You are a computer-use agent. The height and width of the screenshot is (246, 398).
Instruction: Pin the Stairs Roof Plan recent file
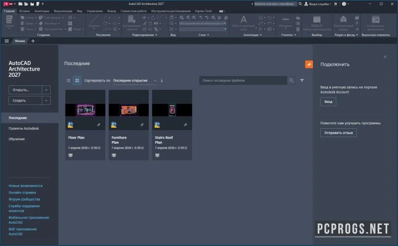click(x=185, y=125)
